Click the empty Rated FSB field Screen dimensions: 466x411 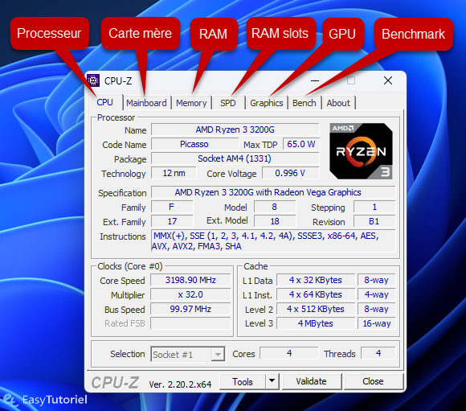click(190, 323)
